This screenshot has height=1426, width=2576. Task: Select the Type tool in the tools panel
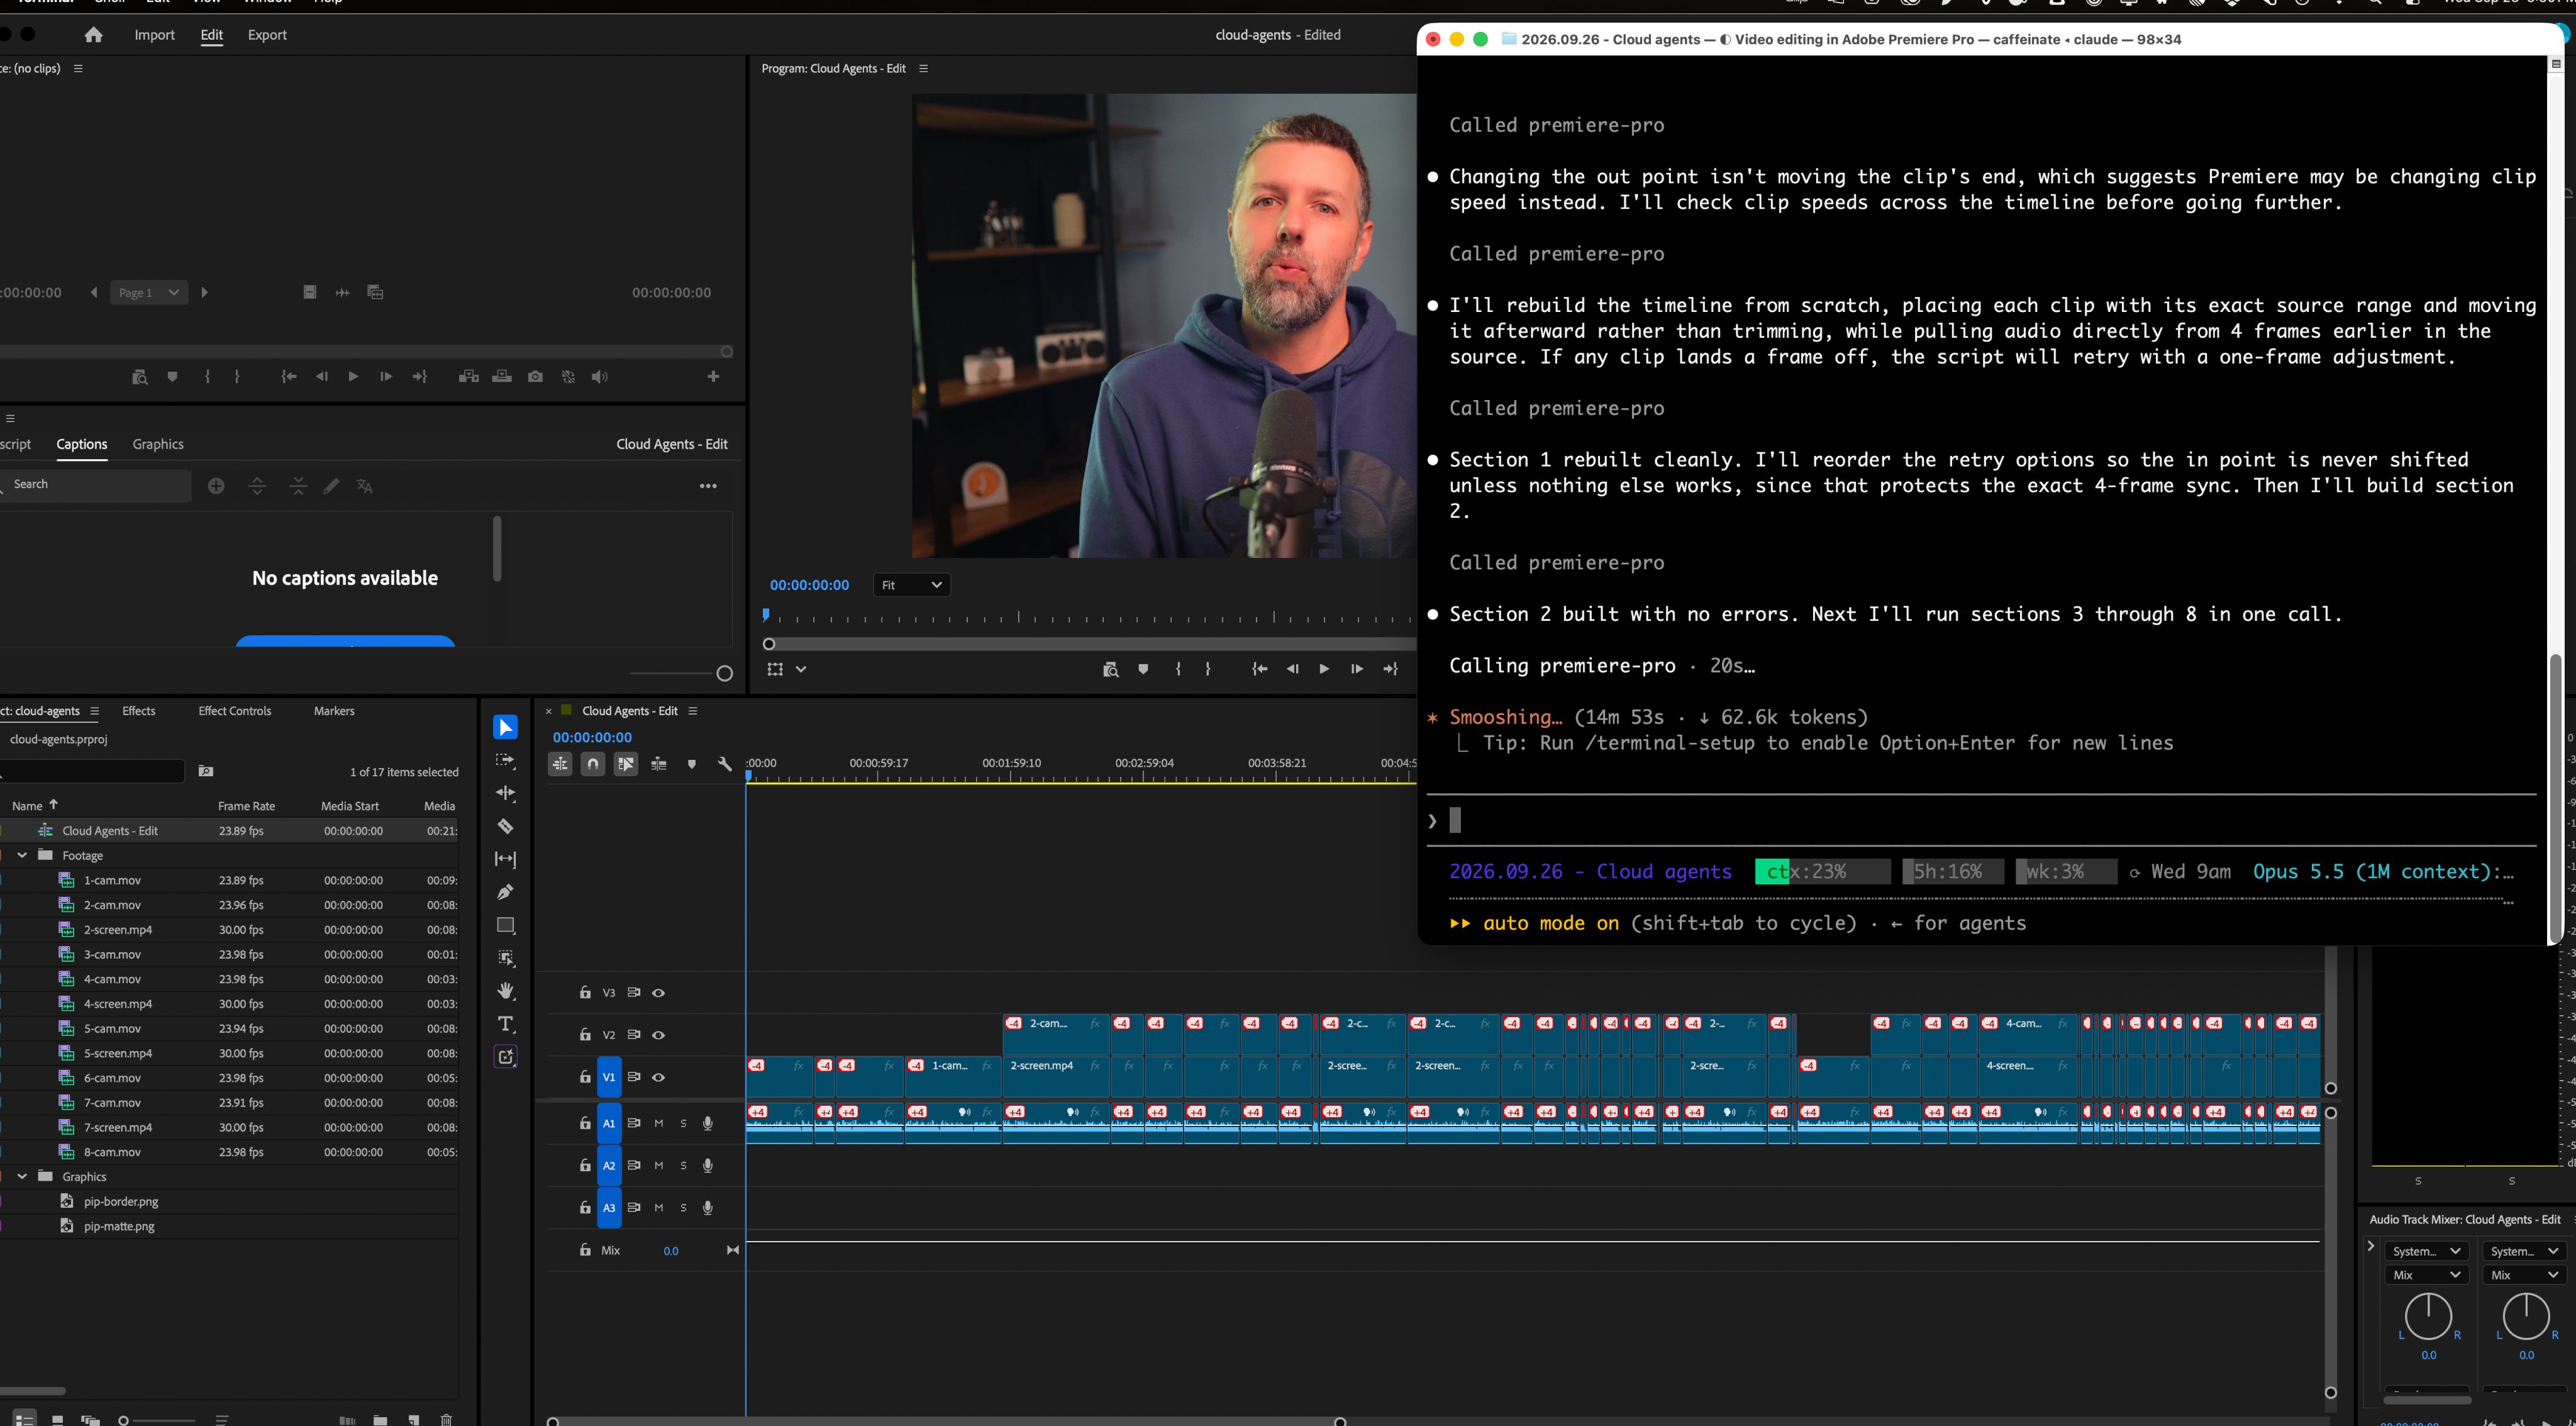(x=505, y=1024)
